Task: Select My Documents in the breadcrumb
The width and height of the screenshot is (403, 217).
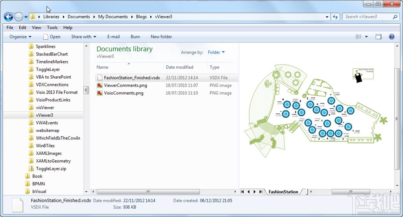Action: 113,17
